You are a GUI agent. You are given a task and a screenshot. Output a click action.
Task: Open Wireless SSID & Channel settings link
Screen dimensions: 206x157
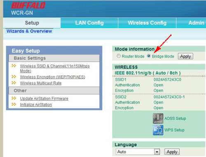pos(55,68)
